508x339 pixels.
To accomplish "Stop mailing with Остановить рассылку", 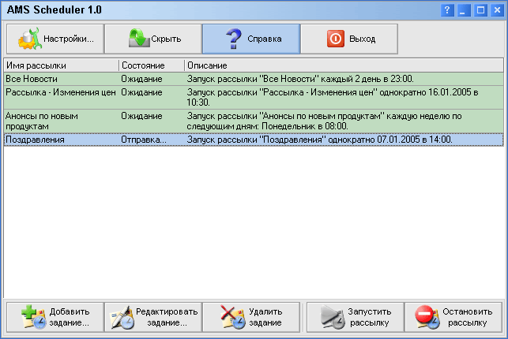I will pos(453,317).
